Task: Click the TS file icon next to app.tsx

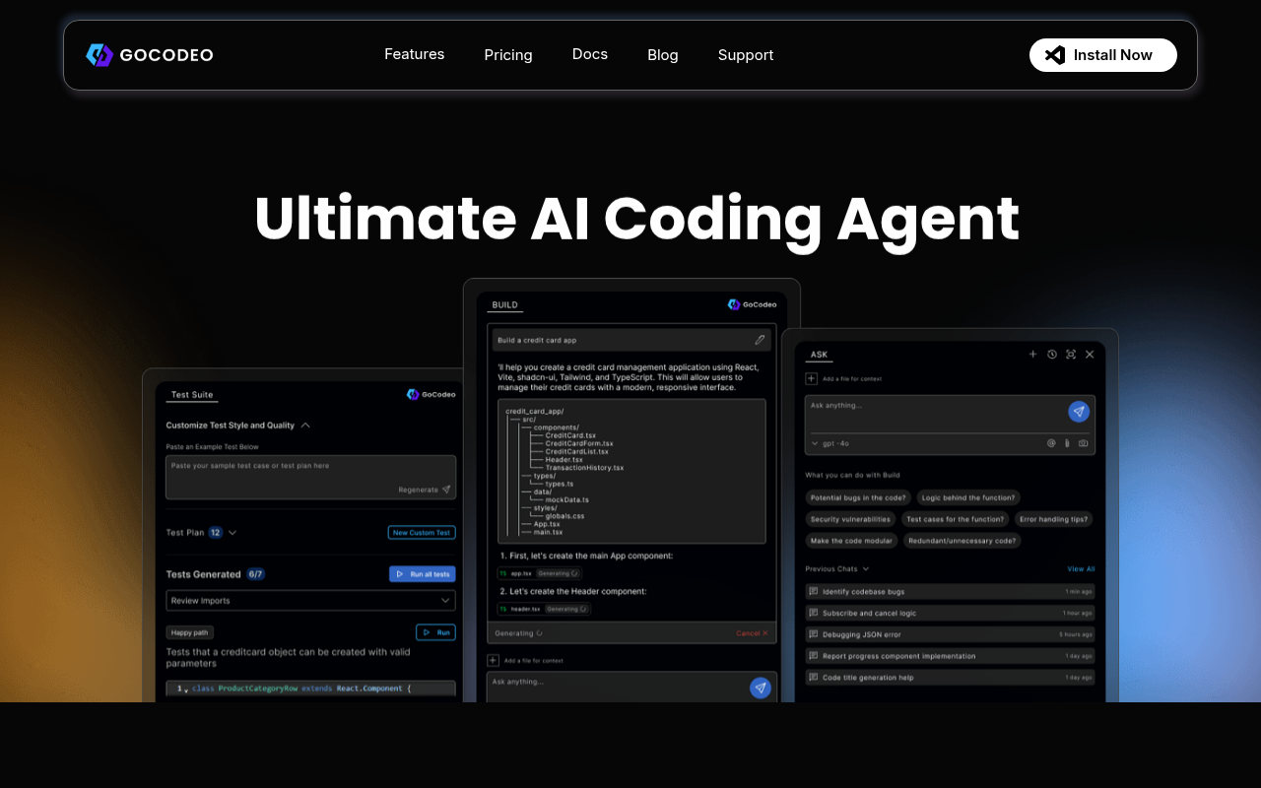Action: pyautogui.click(x=502, y=573)
